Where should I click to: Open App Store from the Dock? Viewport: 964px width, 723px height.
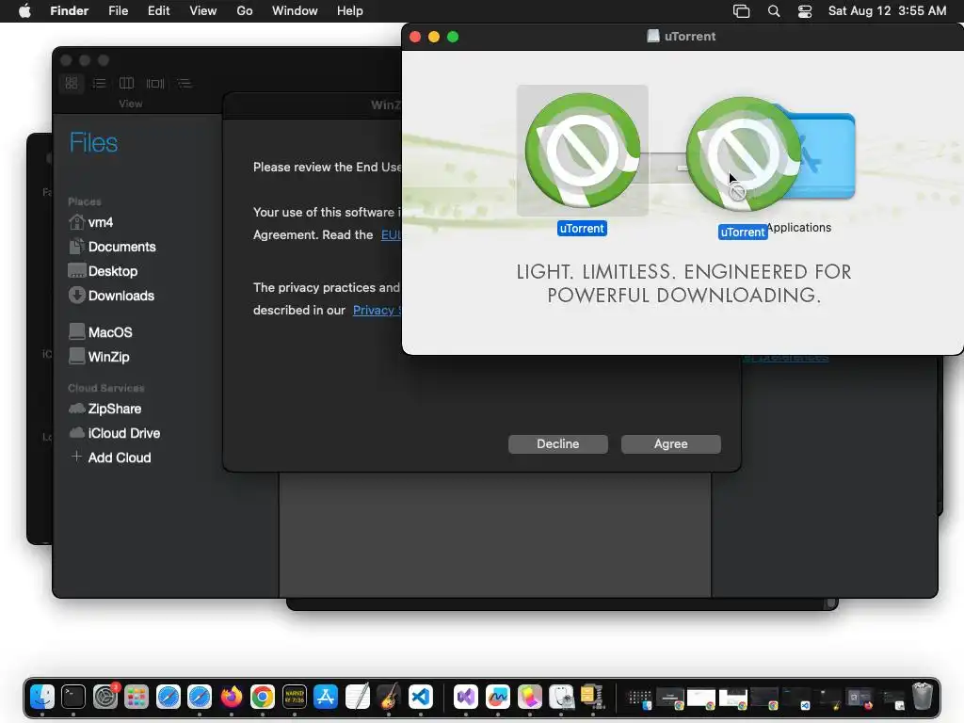(325, 697)
